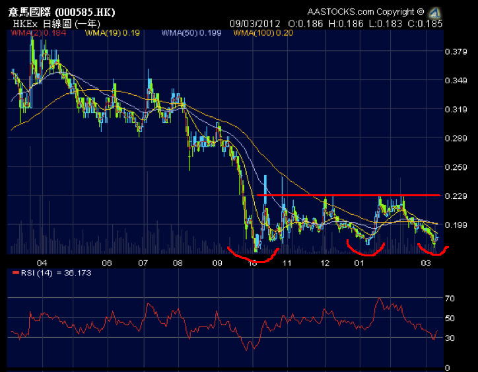
Task: Click the AASTOCKS.com Copyright text
Action: click(365, 12)
